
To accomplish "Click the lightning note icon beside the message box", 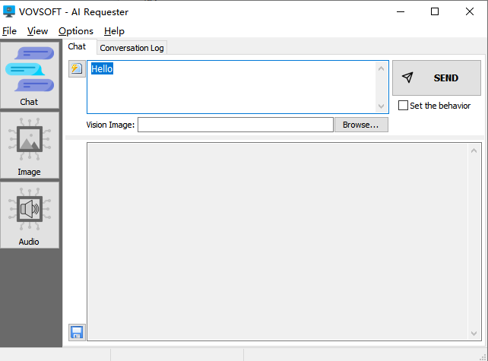I will click(76, 69).
